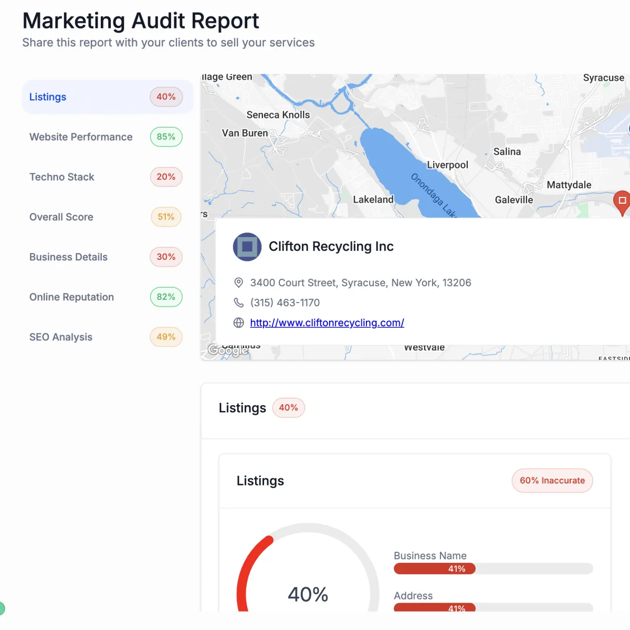Click the Google logo on the map
This screenshot has width=630, height=630.
[228, 350]
